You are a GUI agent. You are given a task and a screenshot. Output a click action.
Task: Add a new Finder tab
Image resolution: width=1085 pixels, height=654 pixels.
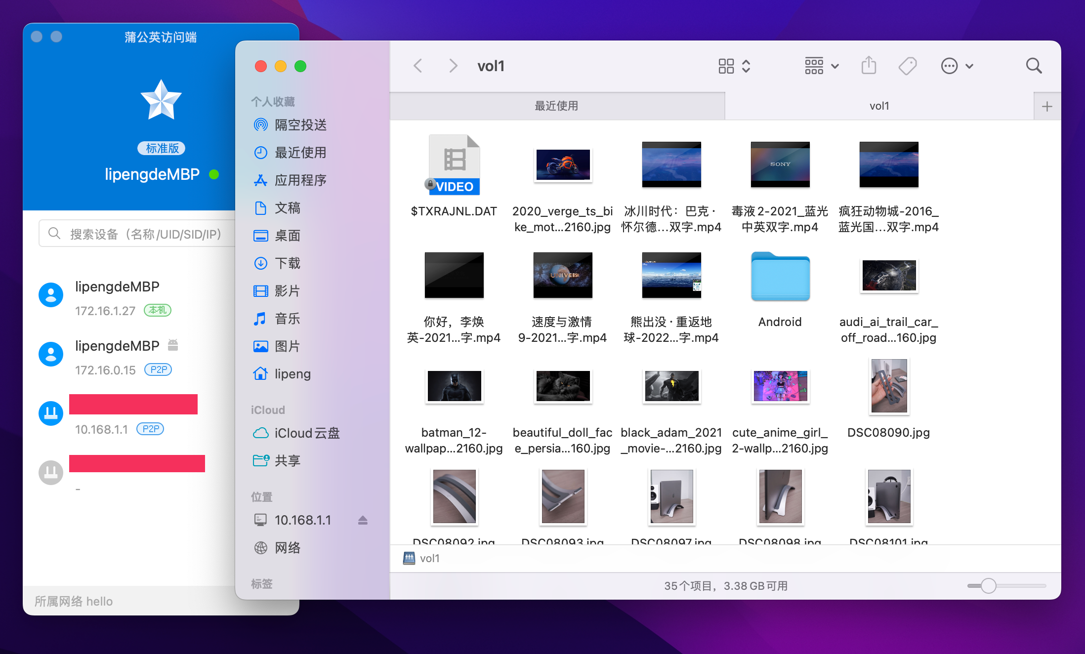[x=1047, y=106]
